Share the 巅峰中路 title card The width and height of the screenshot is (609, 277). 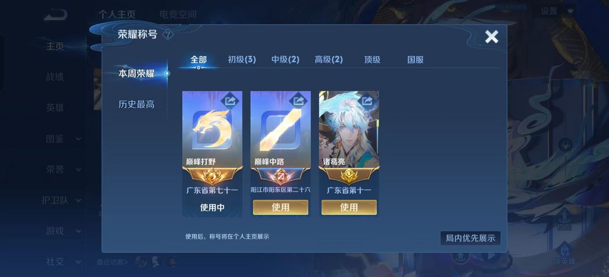[x=298, y=102]
